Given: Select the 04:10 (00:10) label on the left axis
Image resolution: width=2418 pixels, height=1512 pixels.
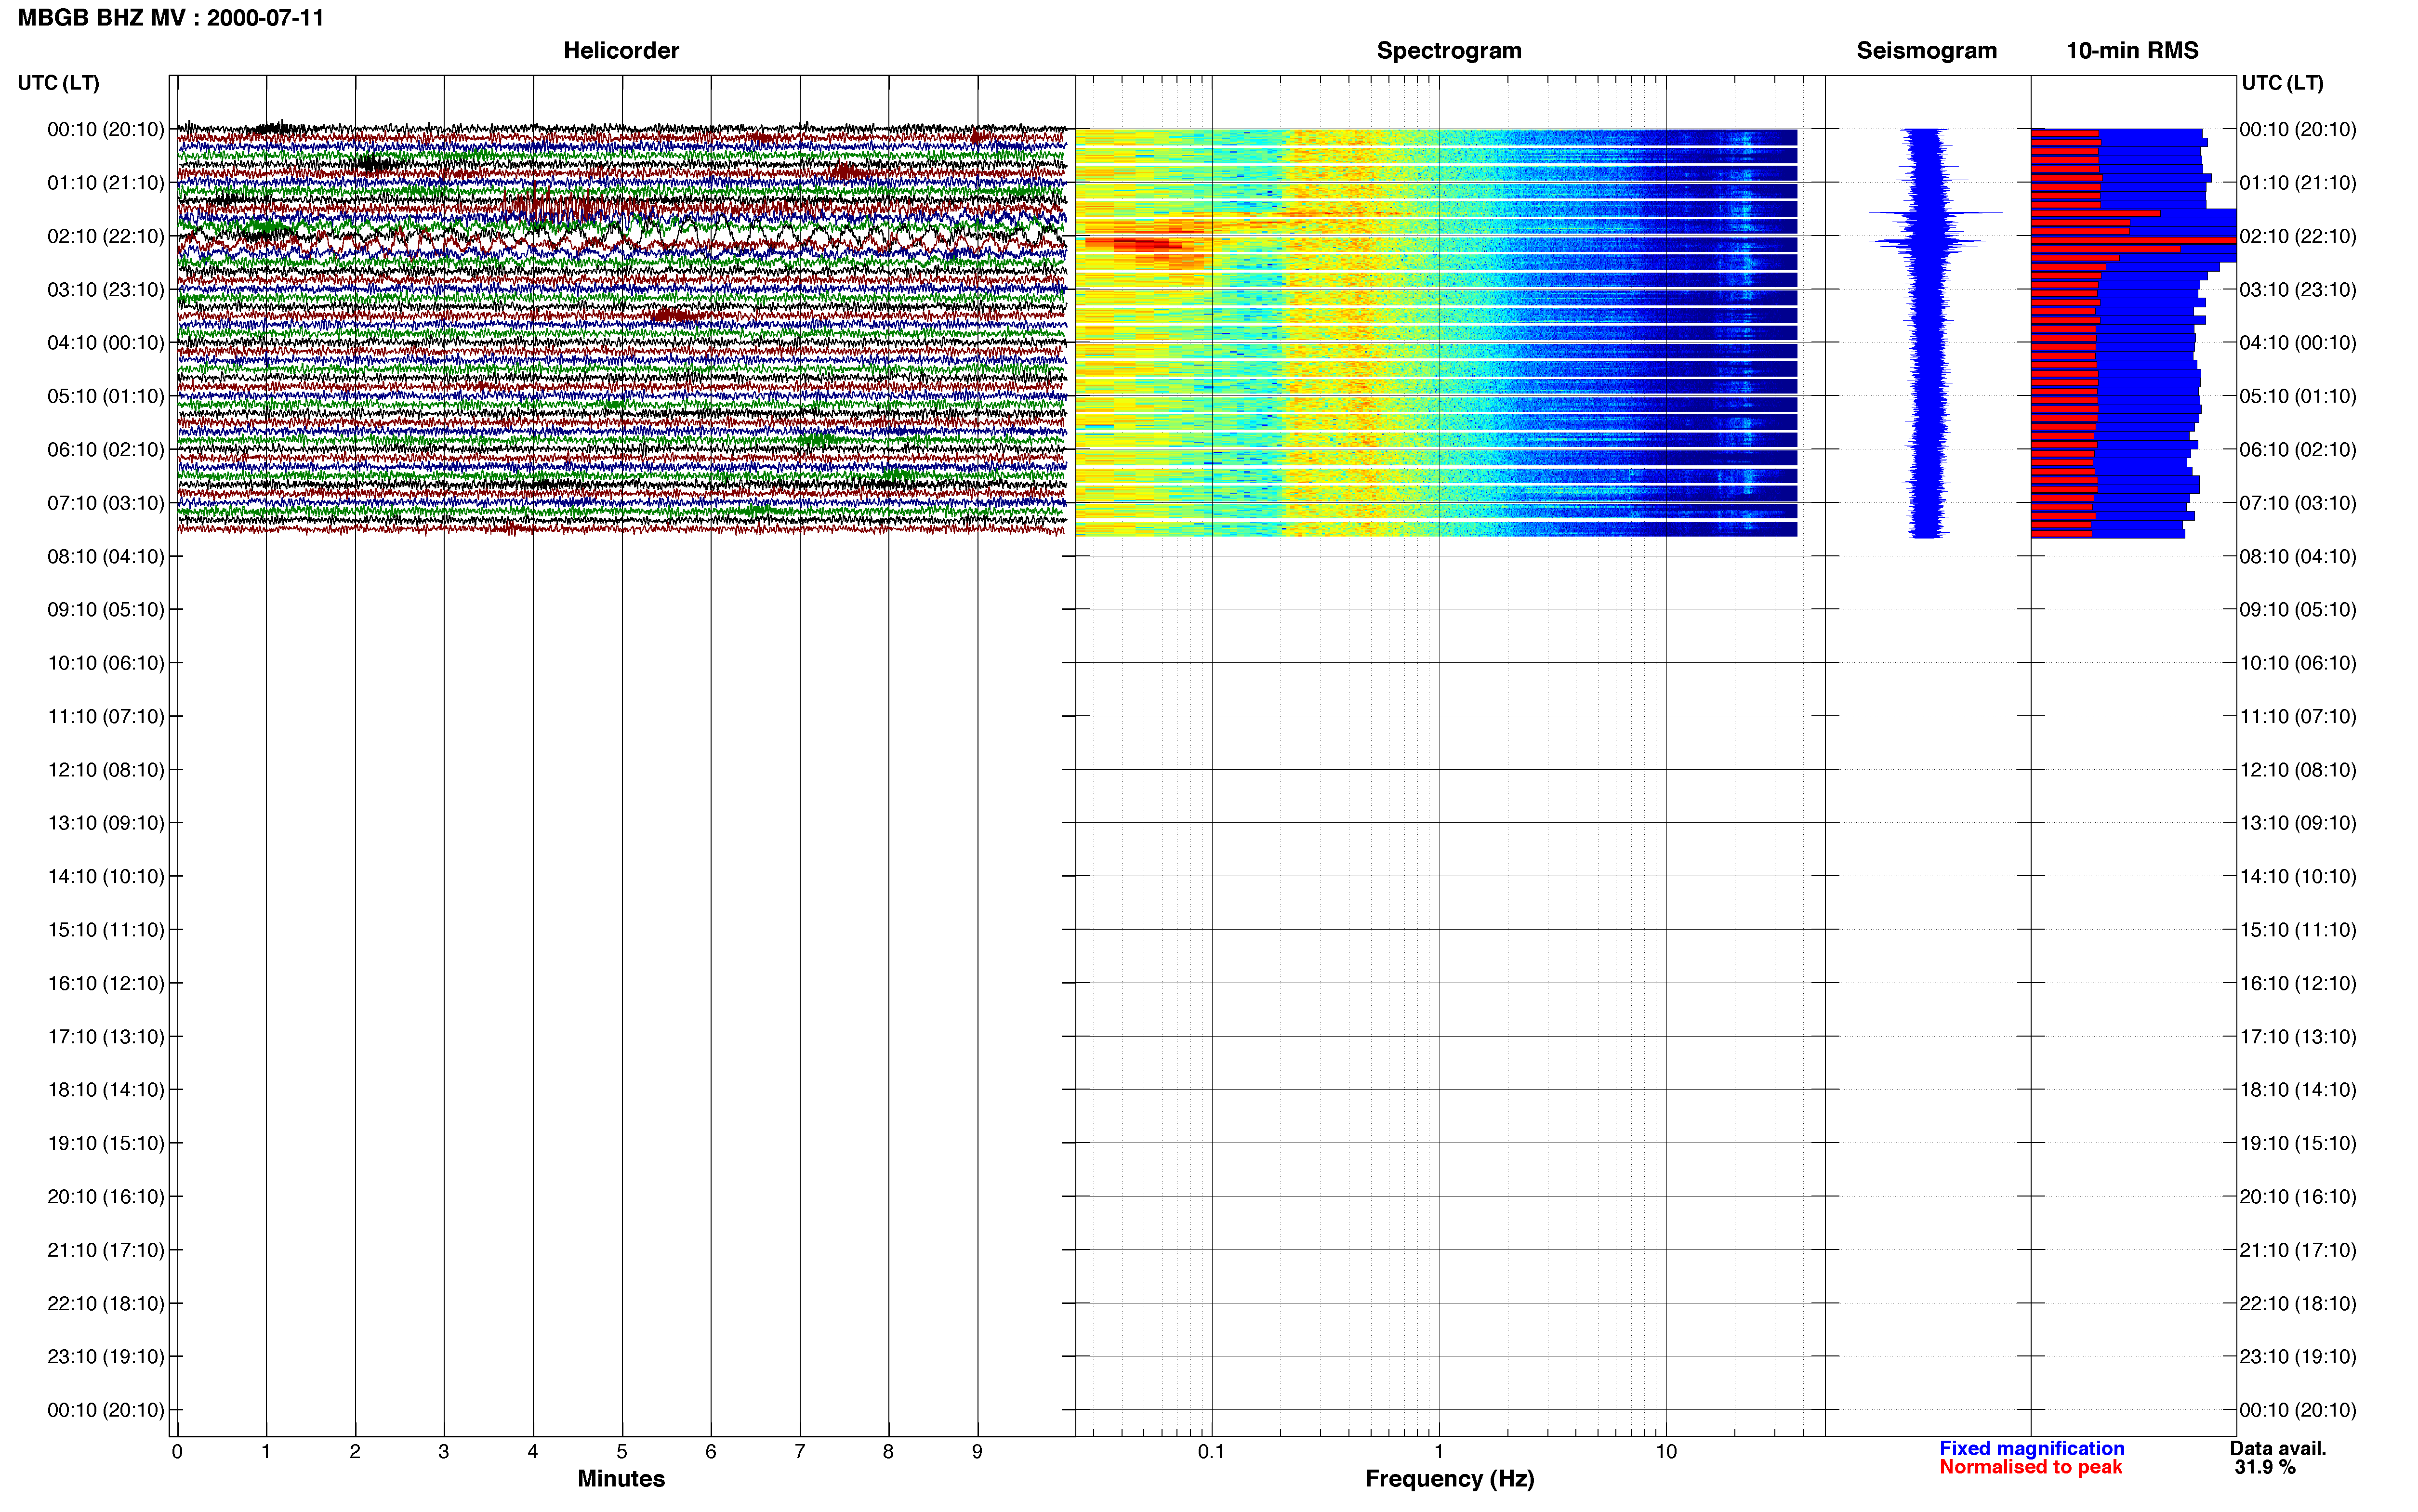Looking at the screenshot, I should [106, 342].
